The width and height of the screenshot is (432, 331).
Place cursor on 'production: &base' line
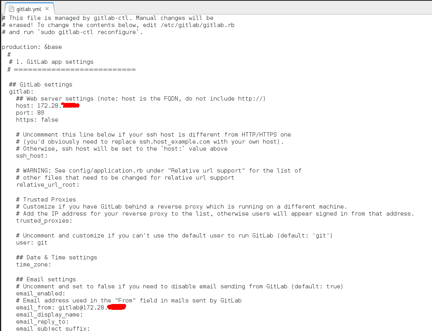[32, 47]
